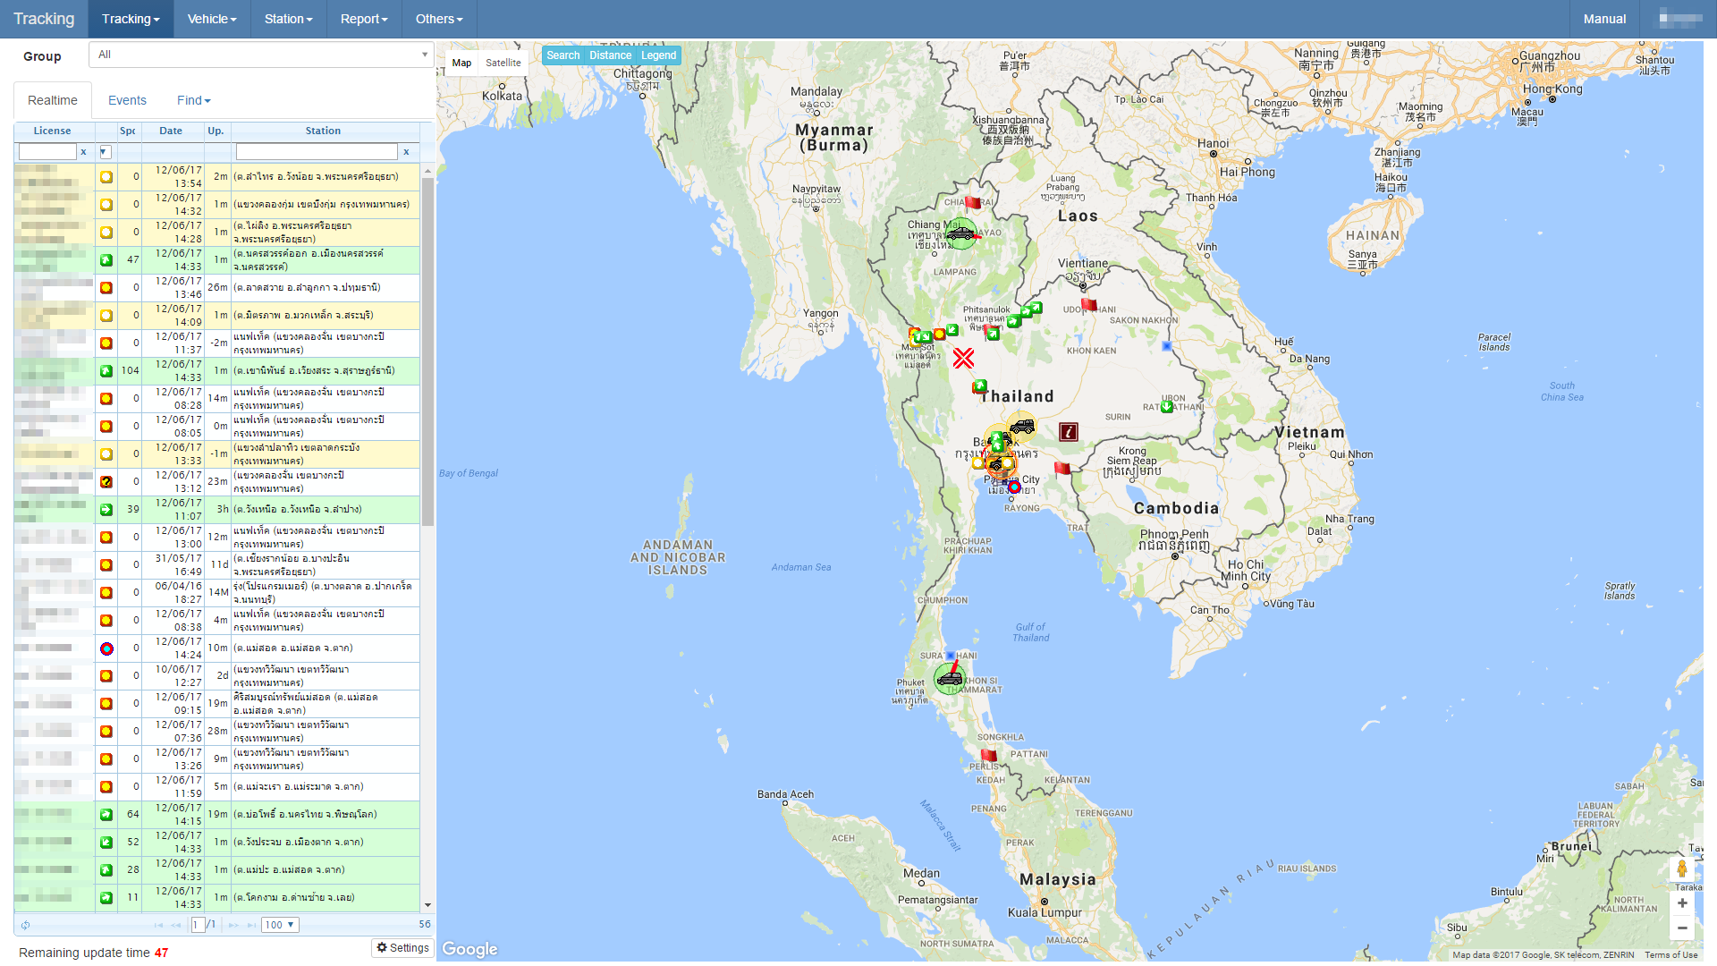Open the rows-per-page 100 dropdown
Viewport: 1717px width, 966px height.
280,925
